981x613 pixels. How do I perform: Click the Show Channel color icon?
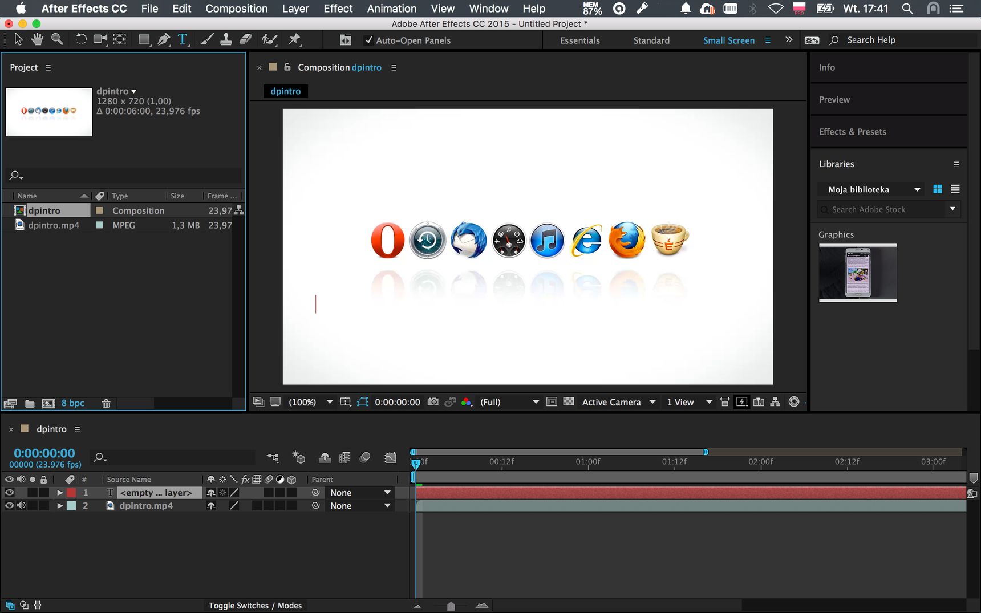coord(467,402)
